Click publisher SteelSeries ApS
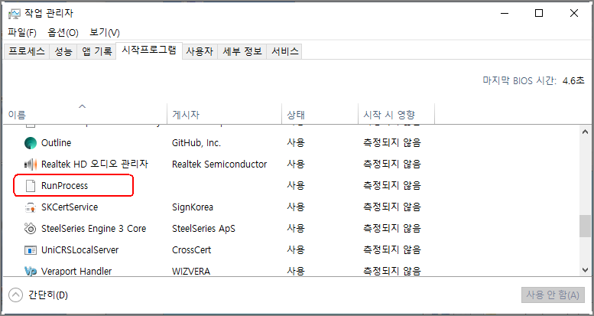This screenshot has height=316, width=594. tap(203, 229)
